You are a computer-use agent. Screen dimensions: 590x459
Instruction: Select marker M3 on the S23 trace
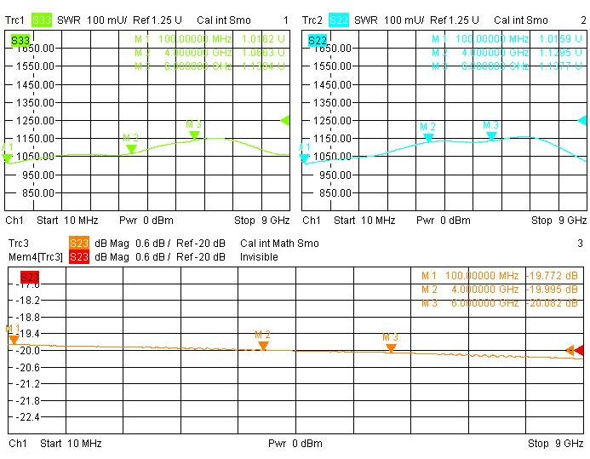point(391,347)
